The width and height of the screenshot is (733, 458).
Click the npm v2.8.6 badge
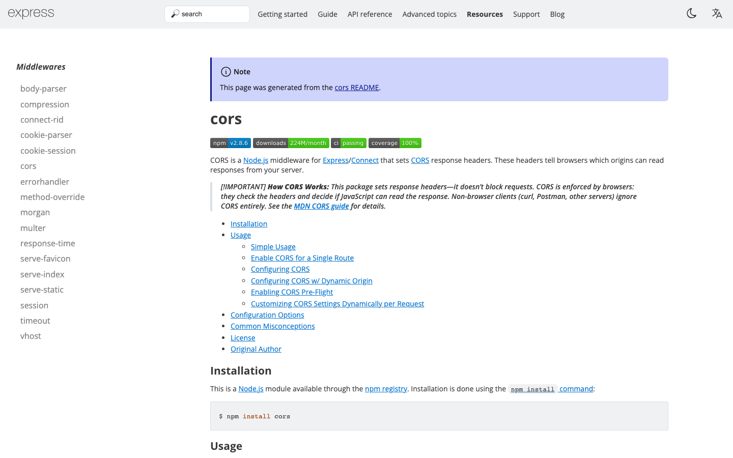pyautogui.click(x=231, y=143)
